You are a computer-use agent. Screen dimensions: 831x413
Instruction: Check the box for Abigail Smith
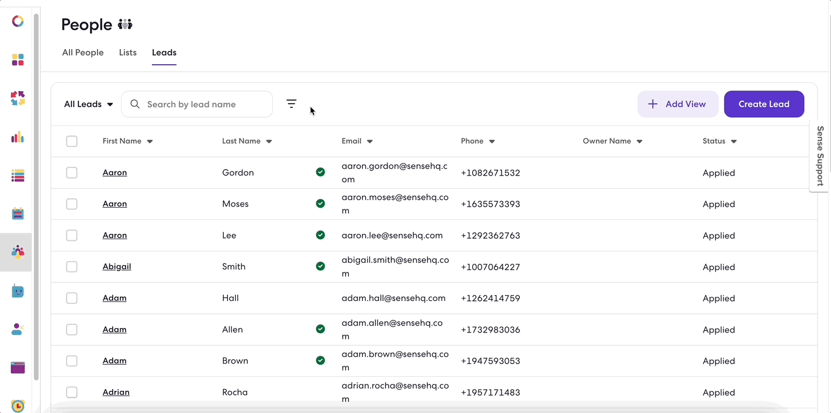[x=72, y=267]
